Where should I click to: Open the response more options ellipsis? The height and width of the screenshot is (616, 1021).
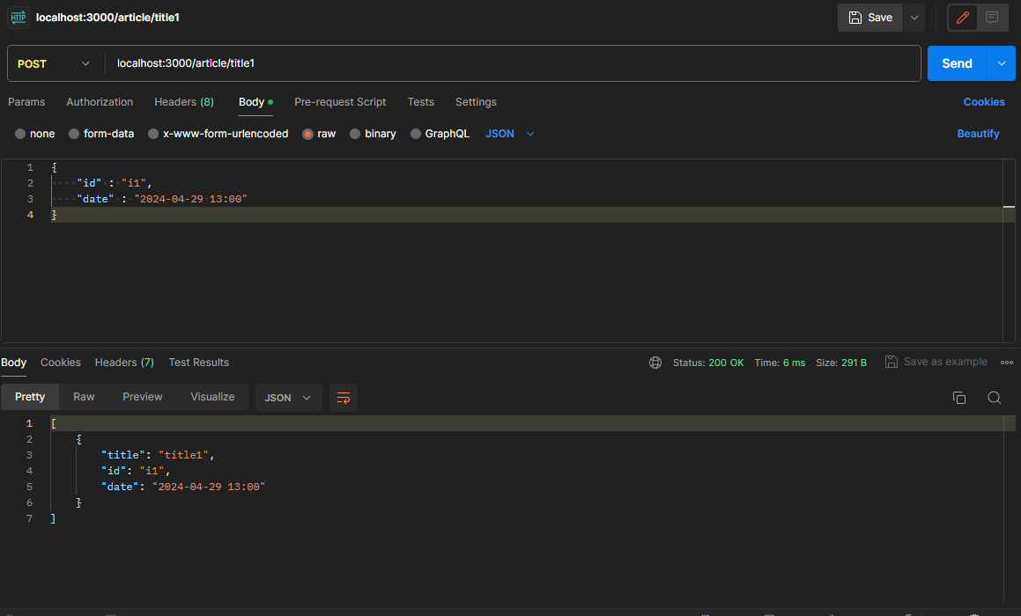pos(1007,363)
